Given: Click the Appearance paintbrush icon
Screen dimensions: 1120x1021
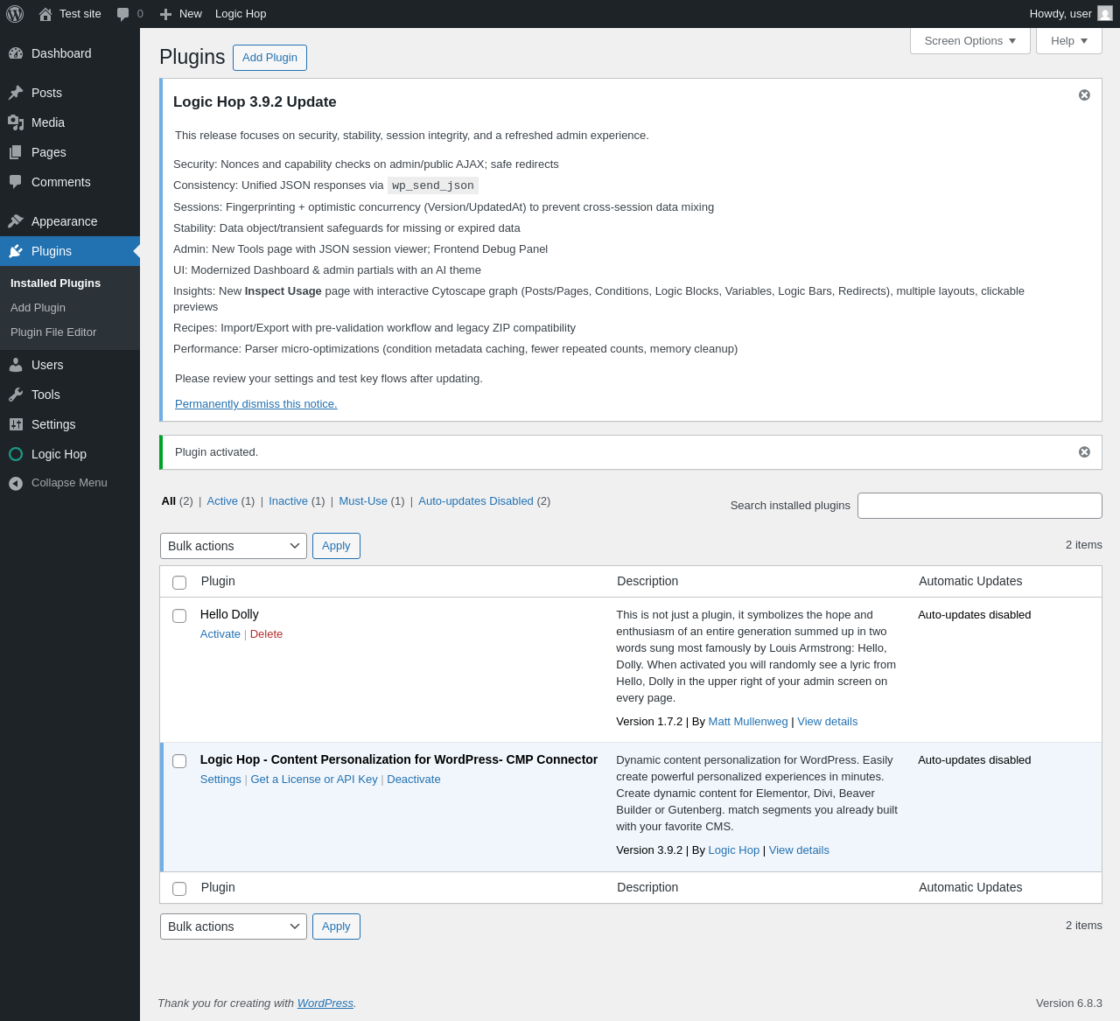Looking at the screenshot, I should coord(16,221).
